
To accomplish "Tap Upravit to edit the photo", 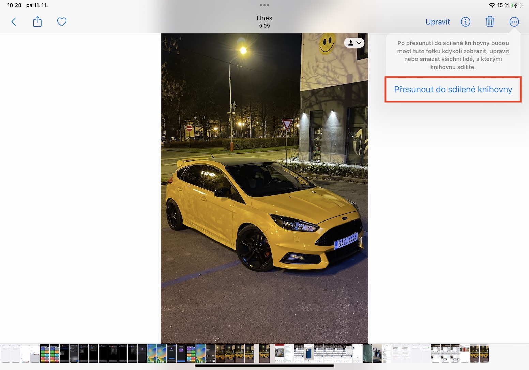I will point(437,22).
